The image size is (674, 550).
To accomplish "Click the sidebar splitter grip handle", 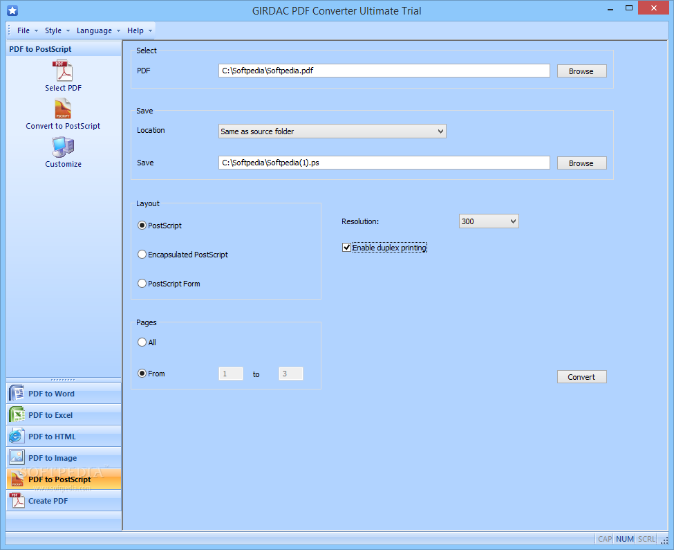I will click(x=63, y=380).
